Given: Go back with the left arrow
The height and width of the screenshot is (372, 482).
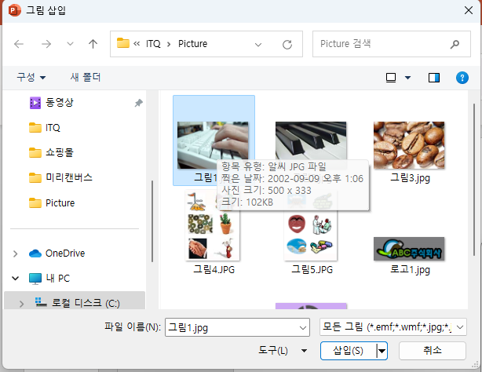Looking at the screenshot, I should point(19,44).
